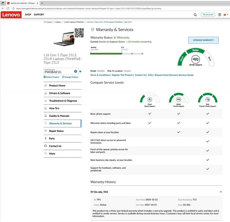This screenshot has width=230, height=222.
Task: Click Days Remaining value 713
Action: [x=195, y=200]
